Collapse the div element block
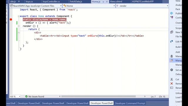The width and height of the screenshot is (188, 106). coord(19,33)
